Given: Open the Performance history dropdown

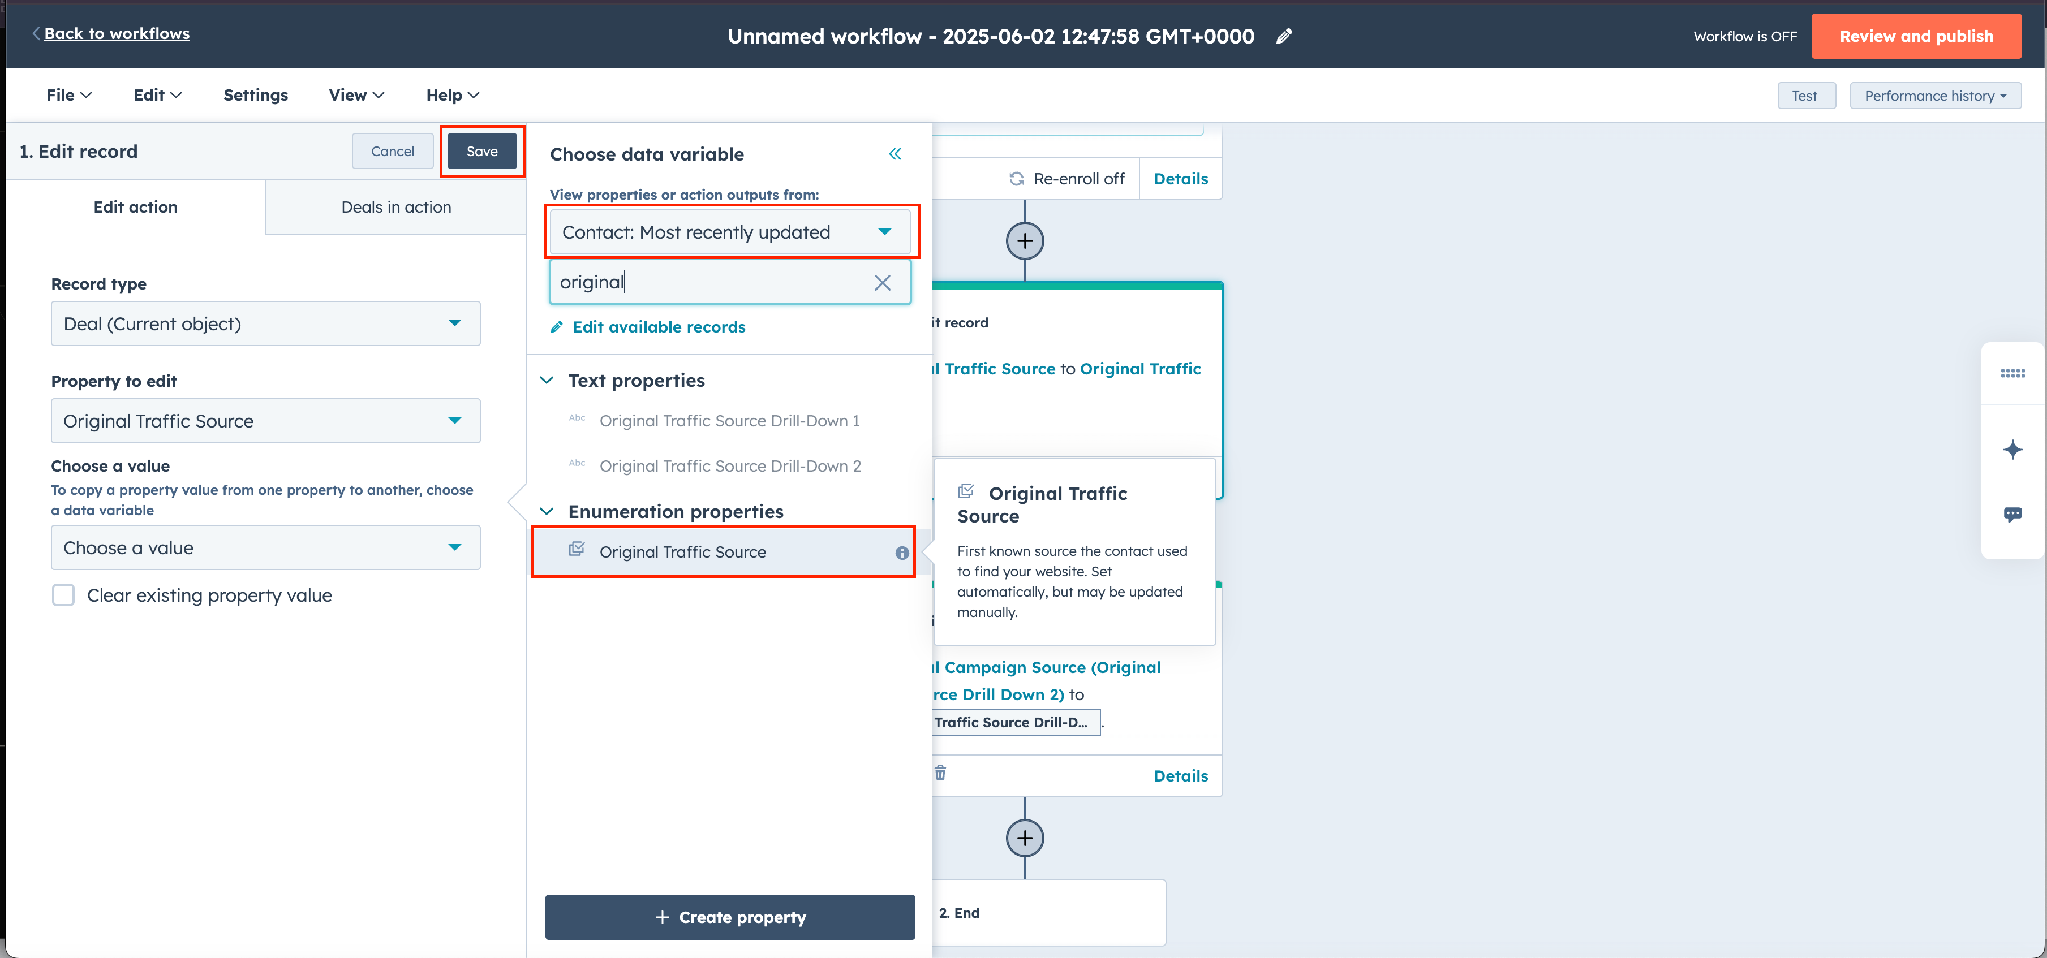Looking at the screenshot, I should tap(1935, 96).
